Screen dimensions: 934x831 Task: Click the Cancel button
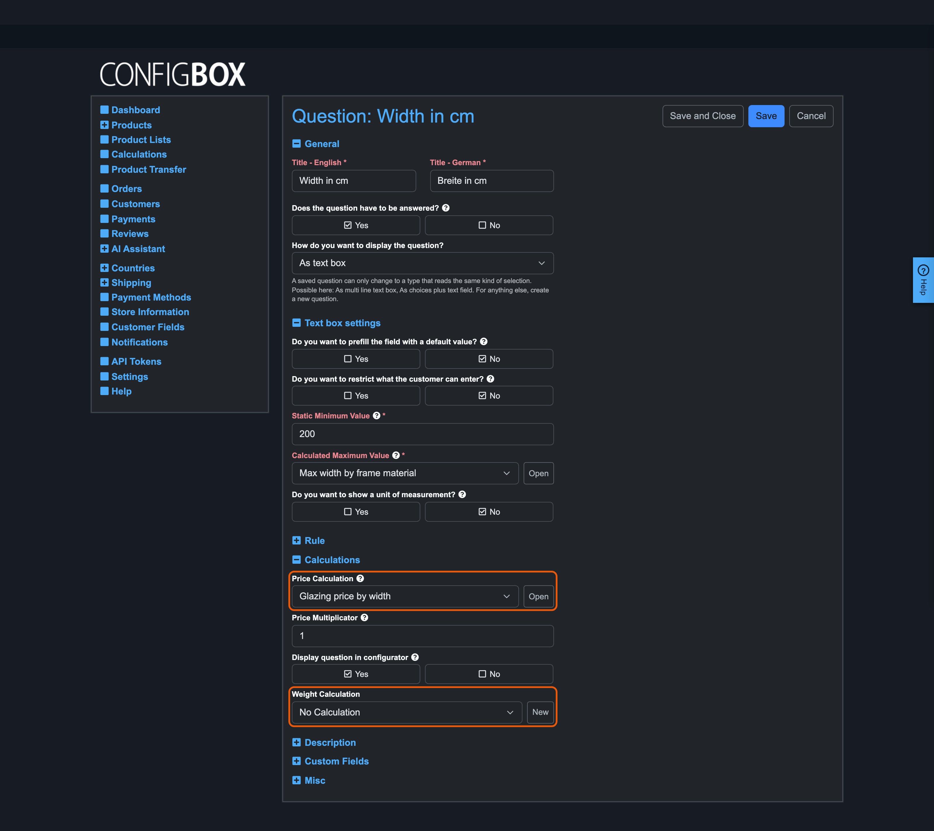[x=811, y=116]
